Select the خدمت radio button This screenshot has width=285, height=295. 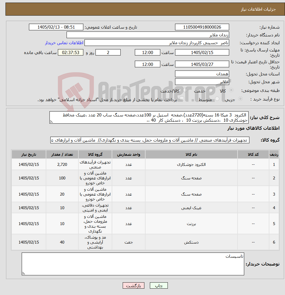coord(211,90)
